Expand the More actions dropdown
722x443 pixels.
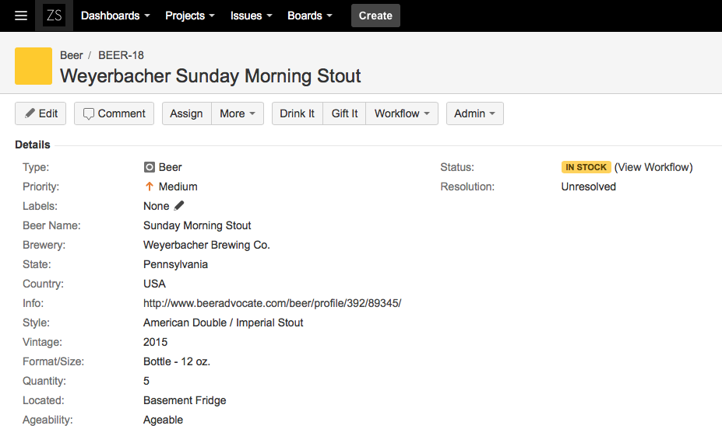point(238,113)
